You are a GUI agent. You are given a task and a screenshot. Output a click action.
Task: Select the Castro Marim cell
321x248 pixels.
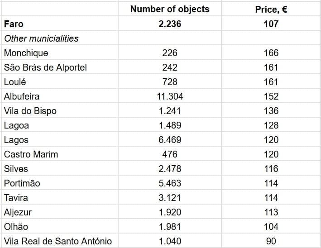coord(31,154)
